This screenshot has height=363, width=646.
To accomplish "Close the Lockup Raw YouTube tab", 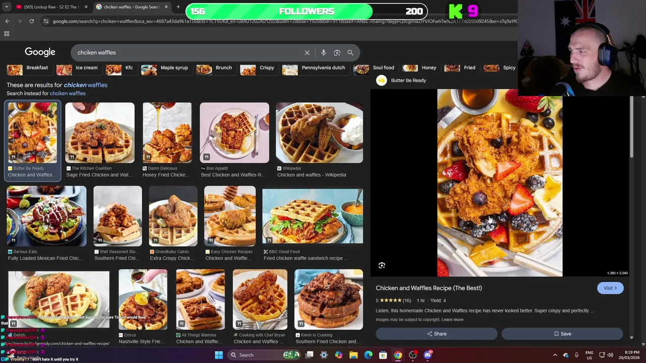I will click(86, 7).
